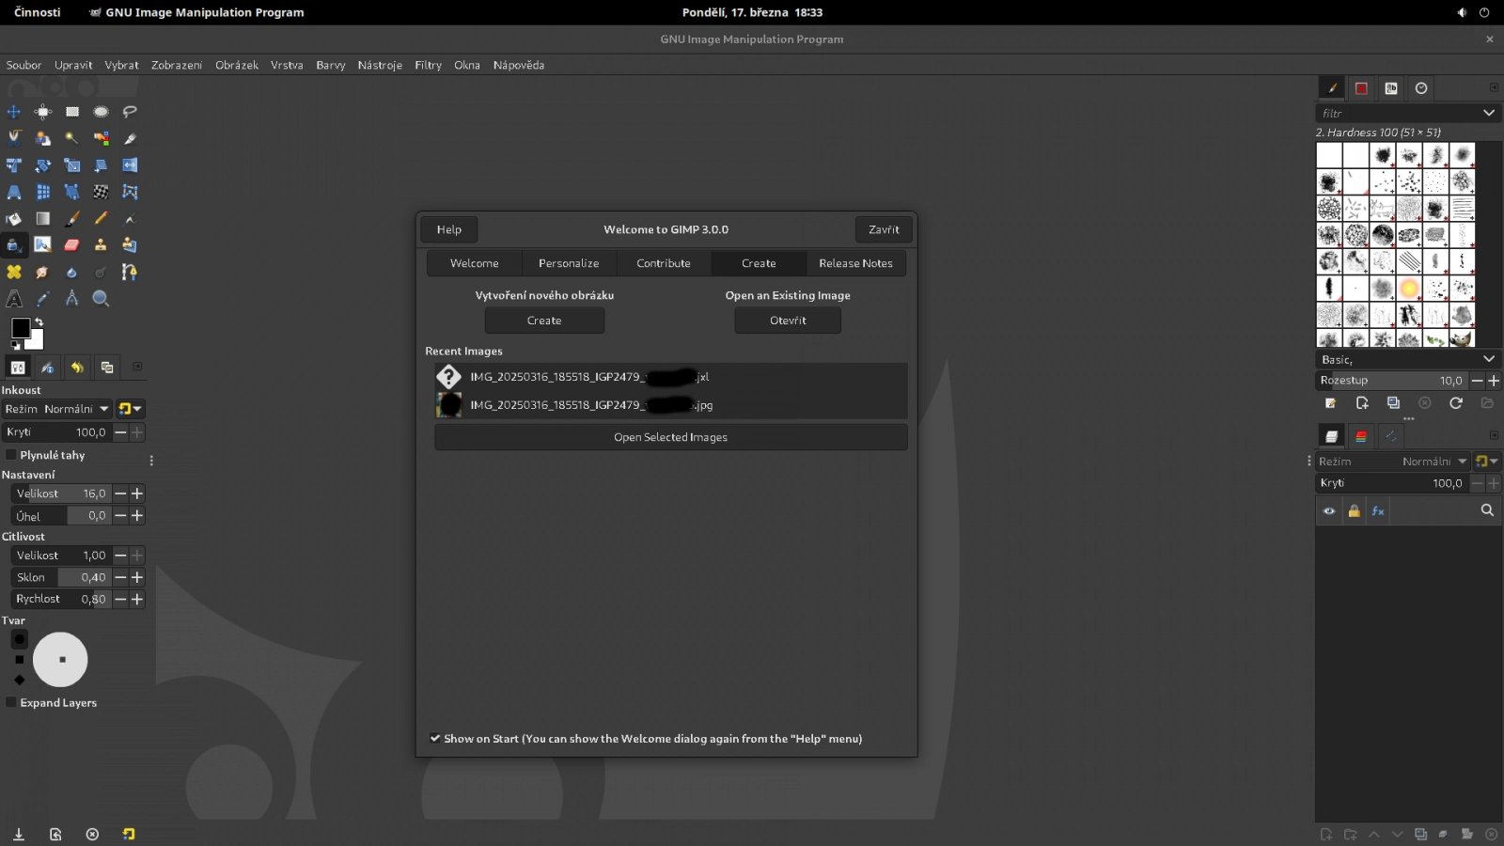Select the Eraser tool
1504x846 pixels.
72,245
